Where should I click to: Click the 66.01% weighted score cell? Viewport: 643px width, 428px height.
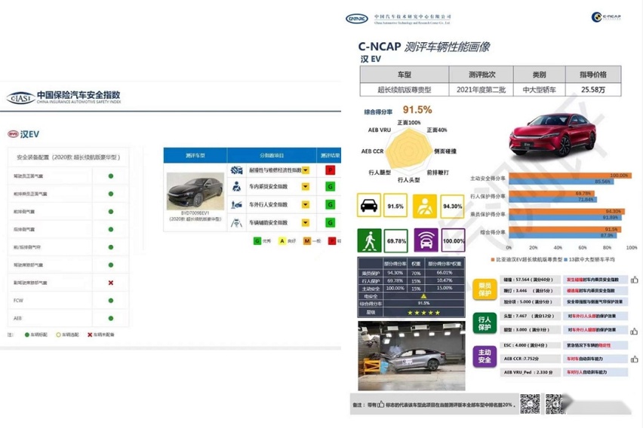tap(445, 272)
